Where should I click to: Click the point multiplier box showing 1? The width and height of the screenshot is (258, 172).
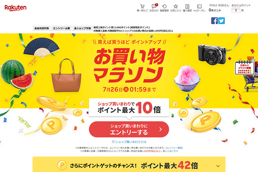coord(236,10)
